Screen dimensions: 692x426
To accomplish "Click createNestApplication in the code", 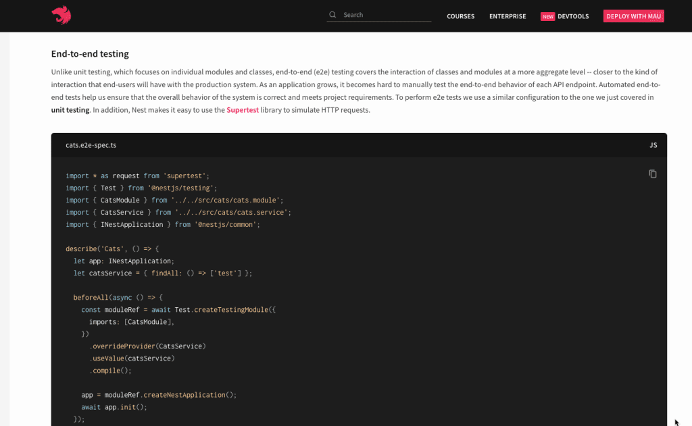I will coord(184,395).
